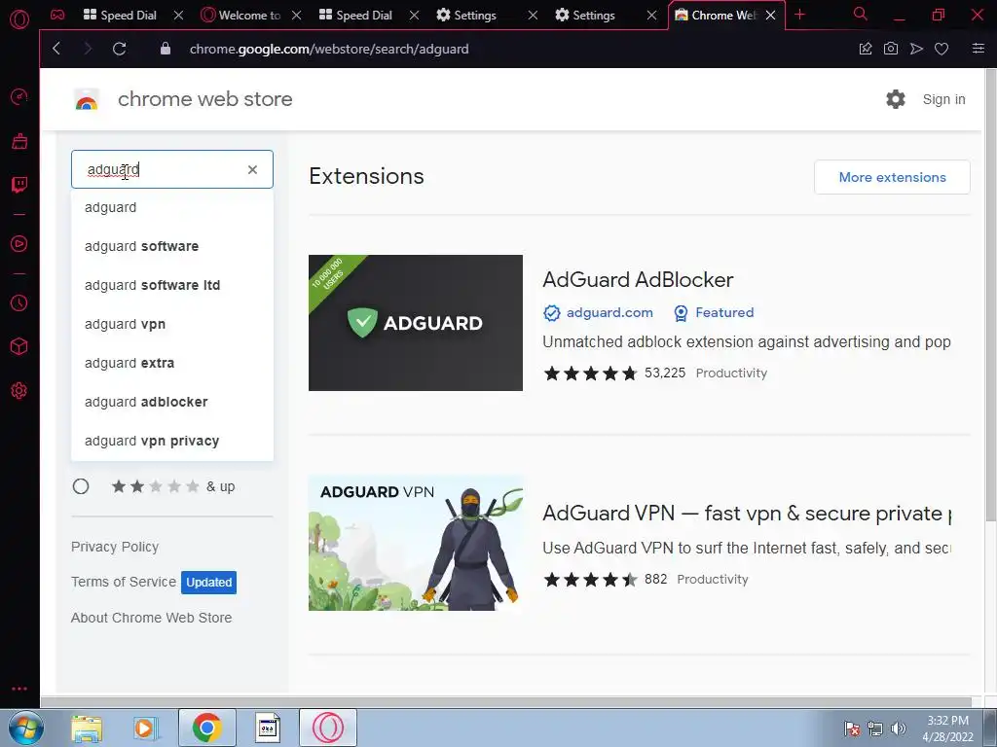Open the Player sidebar icon

coord(19,244)
